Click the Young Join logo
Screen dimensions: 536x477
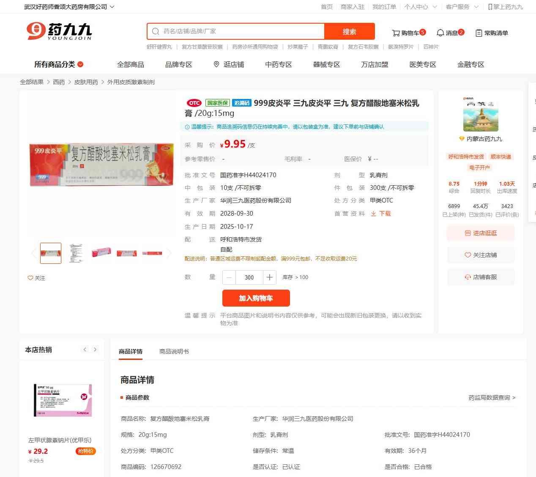pos(59,31)
